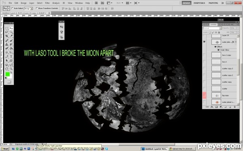Viewport: 243px width, 151px height.
Task: Launch Bridge from the application bar
Action: [96, 3]
